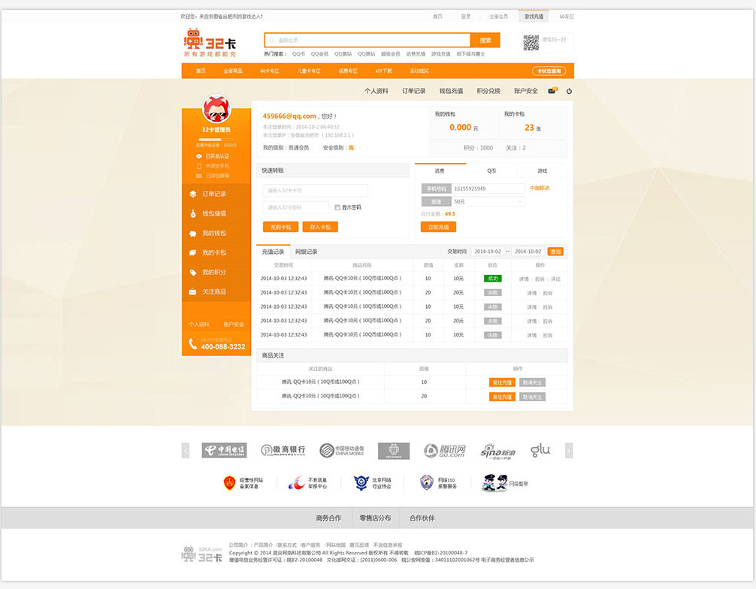
Task: Click 取消关注 for the 面值 20 item
Action: point(532,397)
